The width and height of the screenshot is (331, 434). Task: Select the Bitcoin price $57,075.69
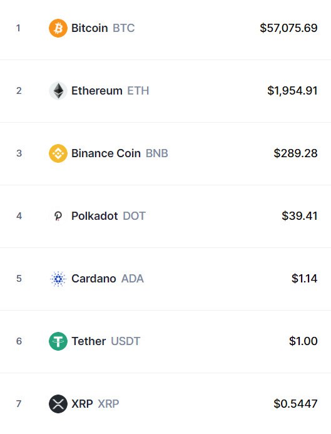point(288,28)
